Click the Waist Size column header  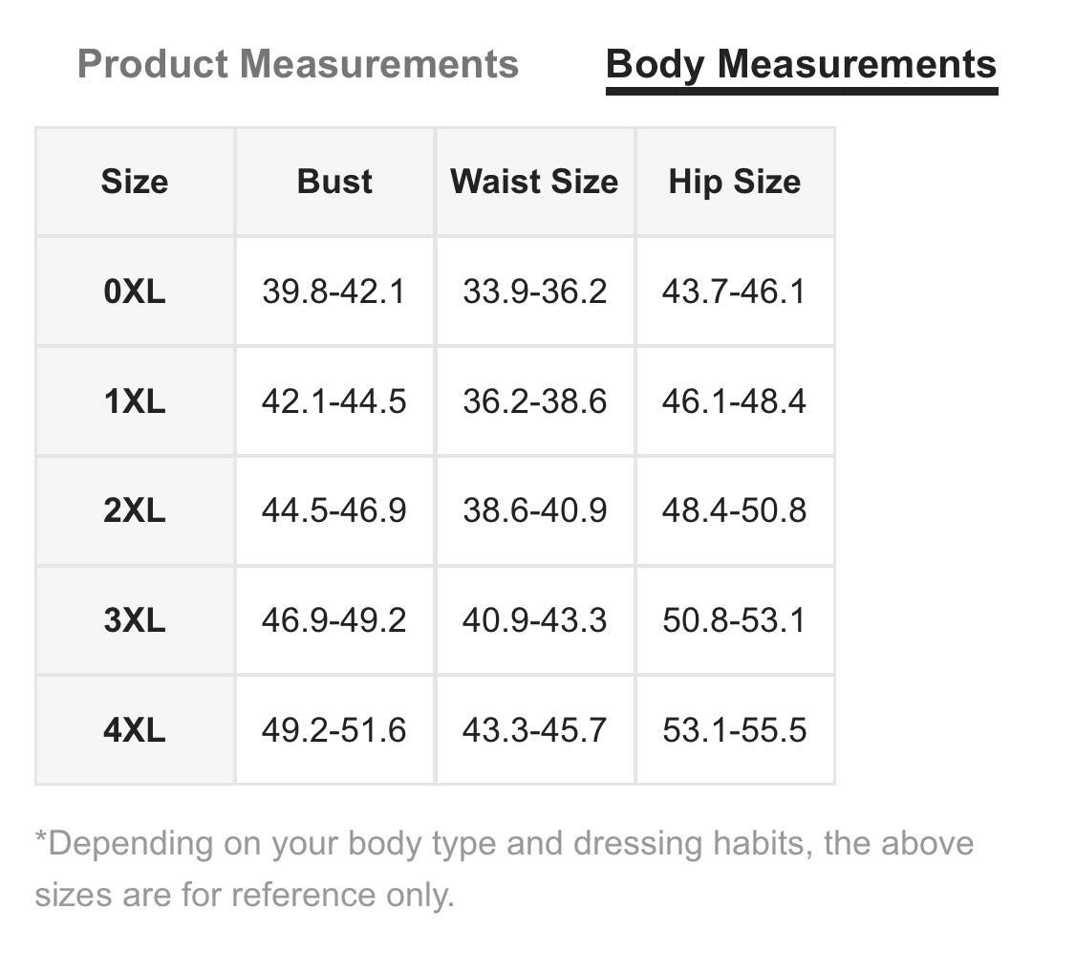click(x=534, y=182)
